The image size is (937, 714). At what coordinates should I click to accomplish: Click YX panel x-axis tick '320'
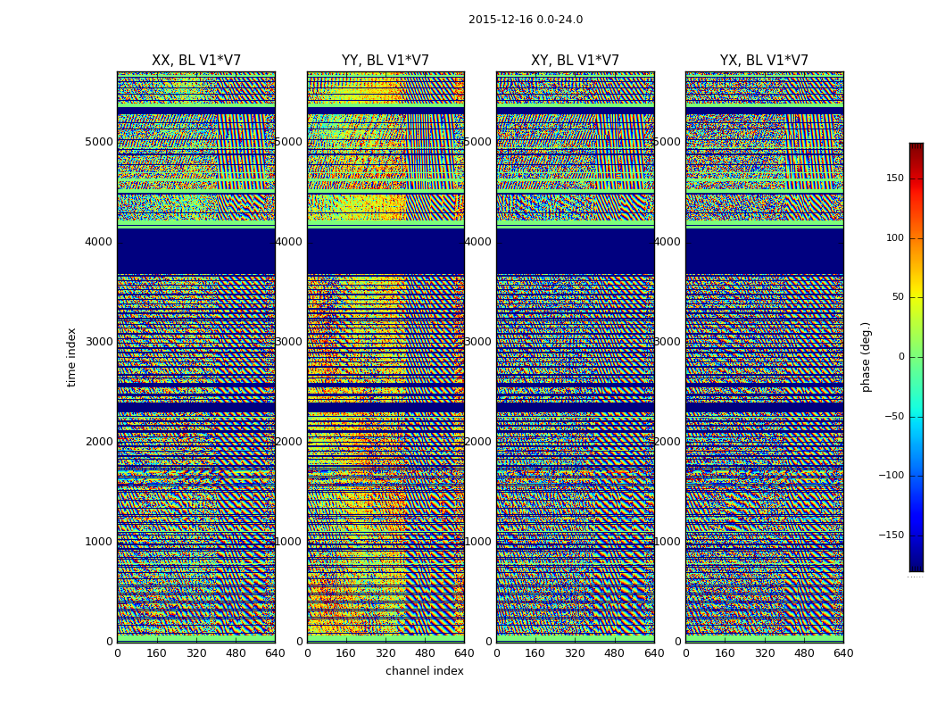pyautogui.click(x=764, y=653)
